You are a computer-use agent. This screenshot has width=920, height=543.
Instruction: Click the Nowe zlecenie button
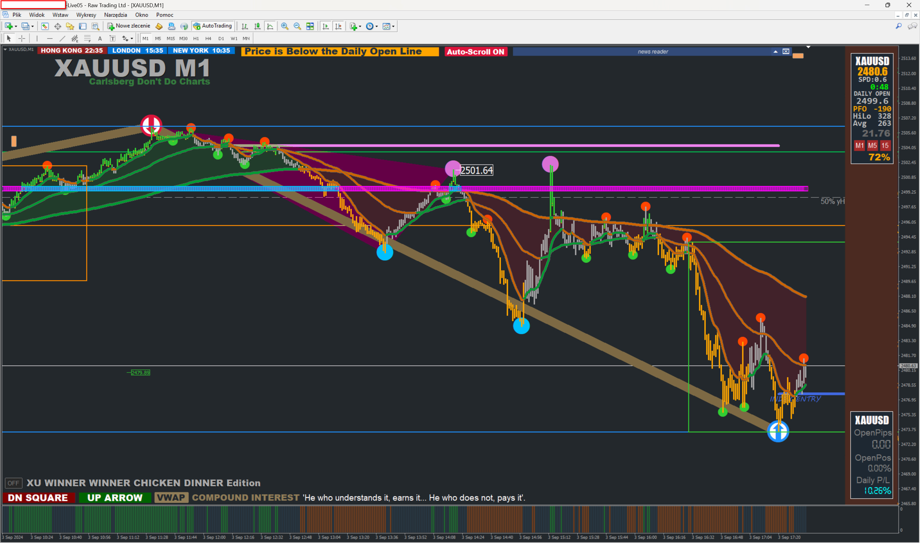(129, 26)
